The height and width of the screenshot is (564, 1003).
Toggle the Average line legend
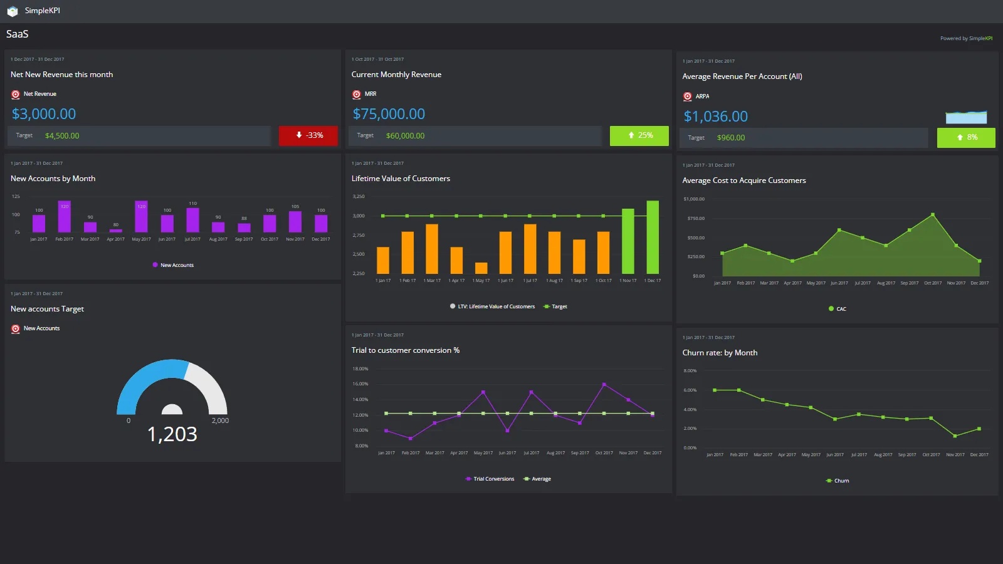(537, 478)
